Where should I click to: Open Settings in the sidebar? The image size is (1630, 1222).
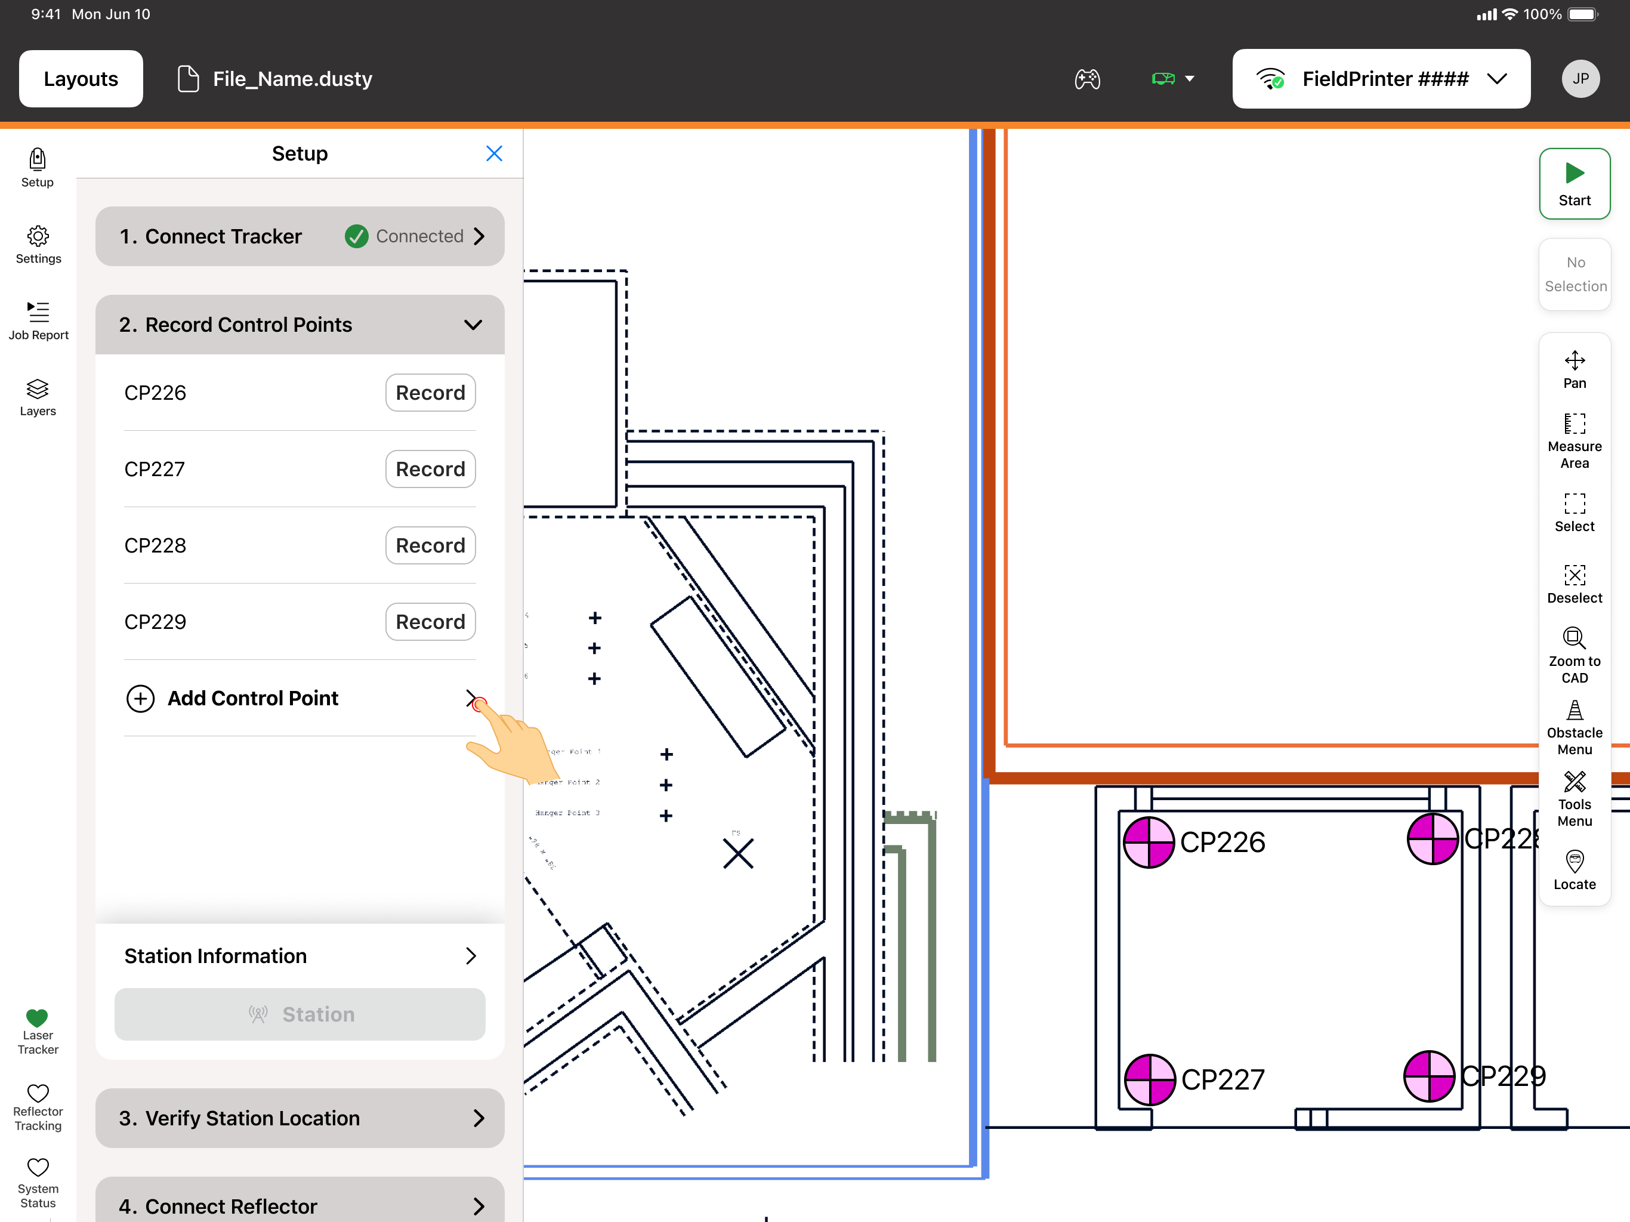click(x=38, y=245)
